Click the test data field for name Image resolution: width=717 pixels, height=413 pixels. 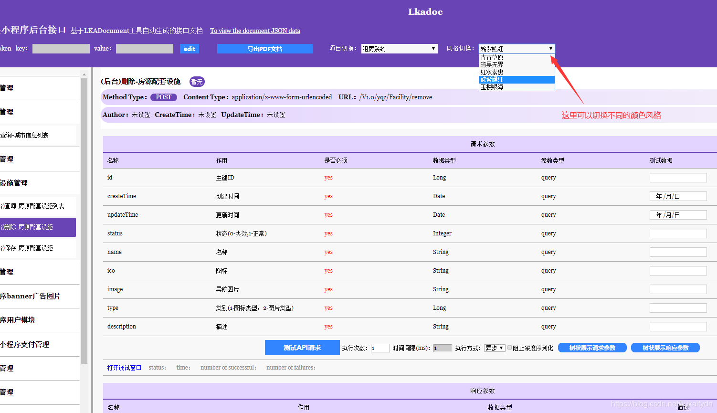(x=678, y=252)
